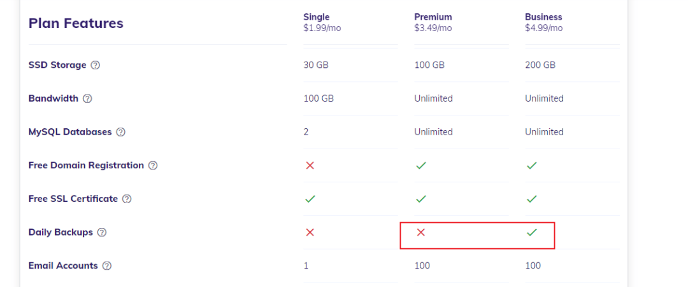This screenshot has height=287, width=688.
Task: Select the Premium plan column header
Action: coord(433,22)
